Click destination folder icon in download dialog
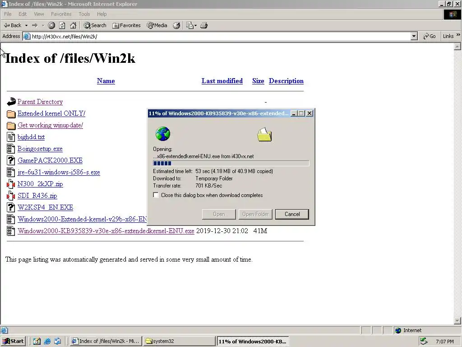Image resolution: width=462 pixels, height=347 pixels. (264, 135)
